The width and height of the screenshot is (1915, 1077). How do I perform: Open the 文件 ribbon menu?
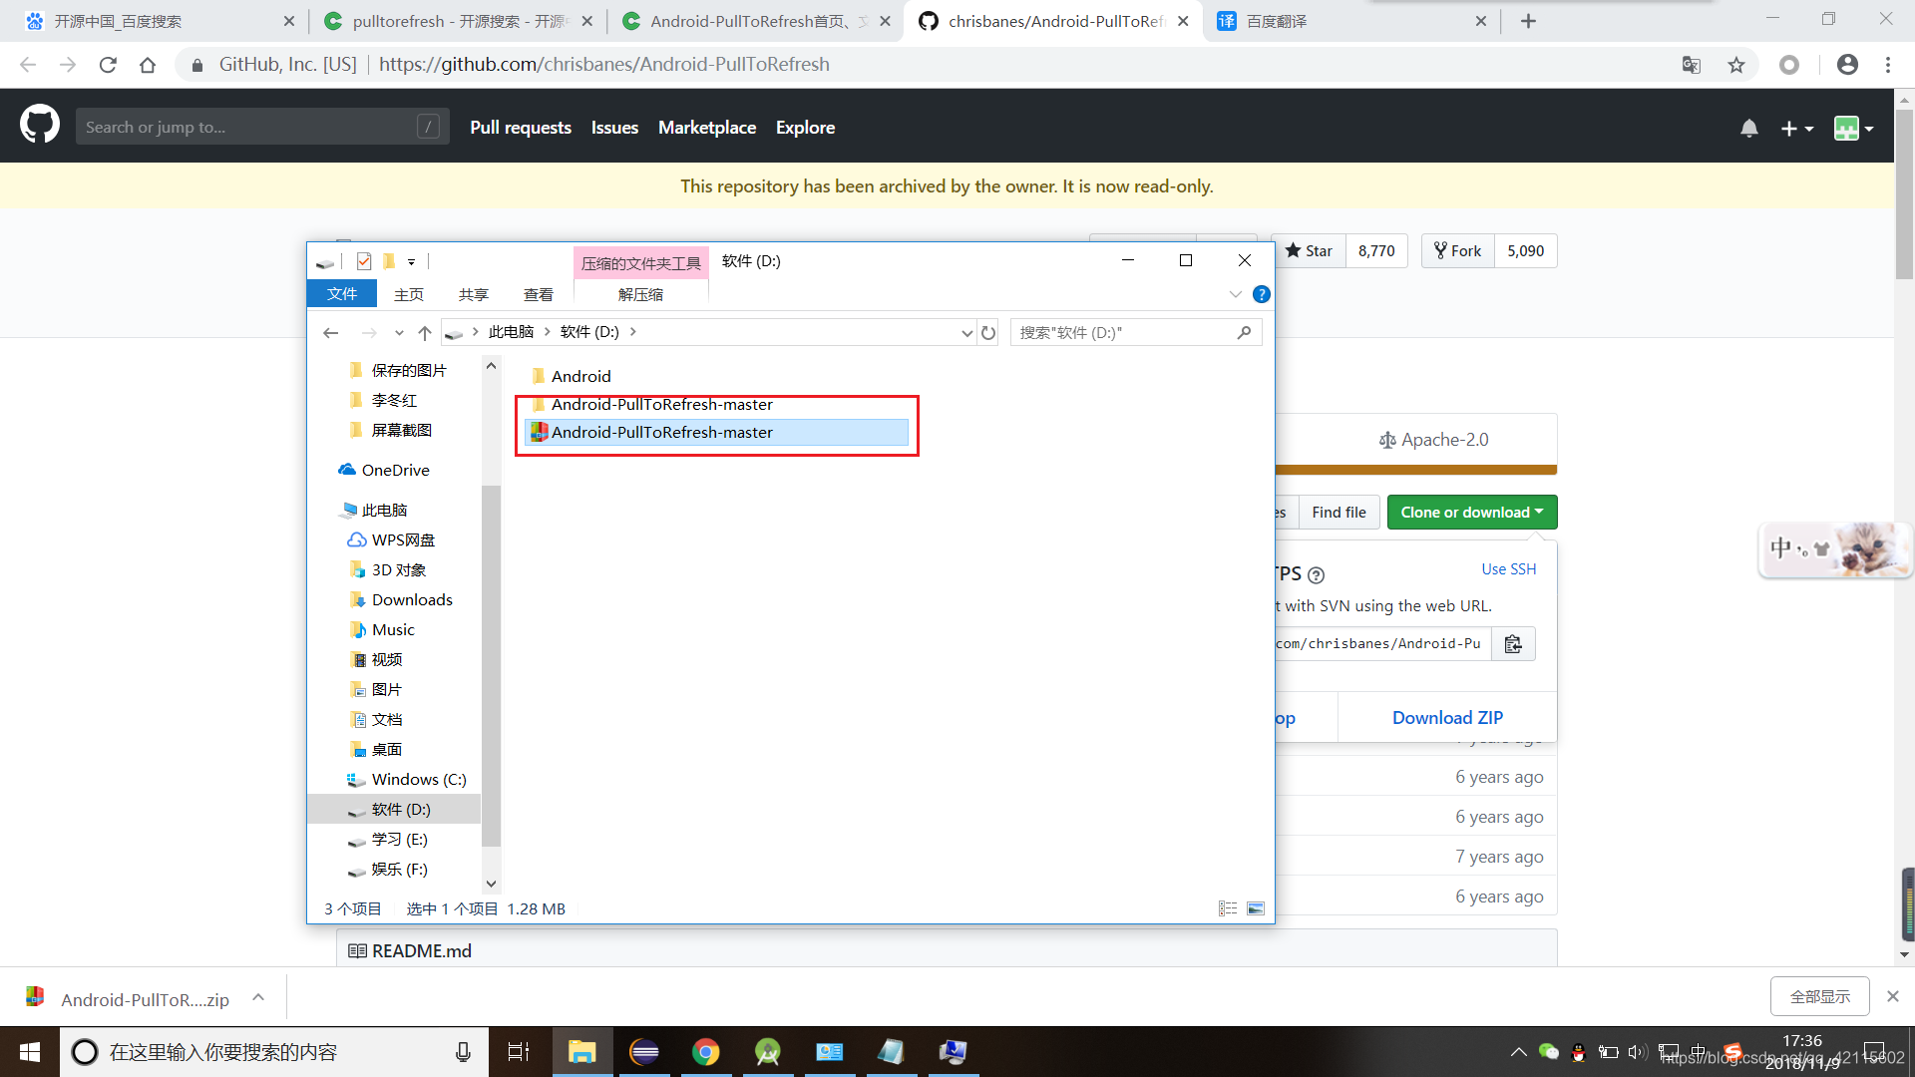click(x=342, y=293)
